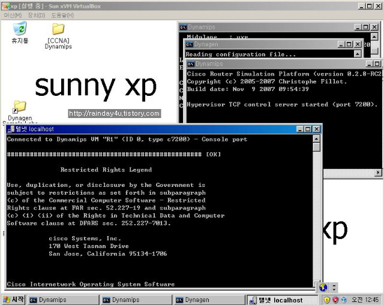Image resolution: width=384 pixels, height=305 pixels.
Task: Click the VirtualBox cube tray icon
Action: coord(344,300)
